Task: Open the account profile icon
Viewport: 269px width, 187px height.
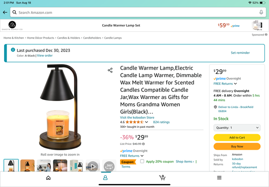Action: [105, 178]
